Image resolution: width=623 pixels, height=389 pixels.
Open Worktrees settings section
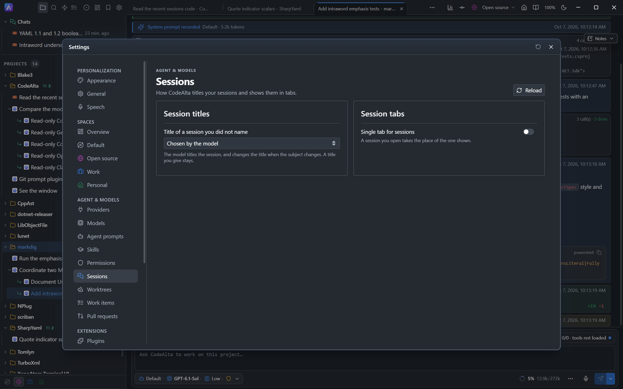coord(105,290)
